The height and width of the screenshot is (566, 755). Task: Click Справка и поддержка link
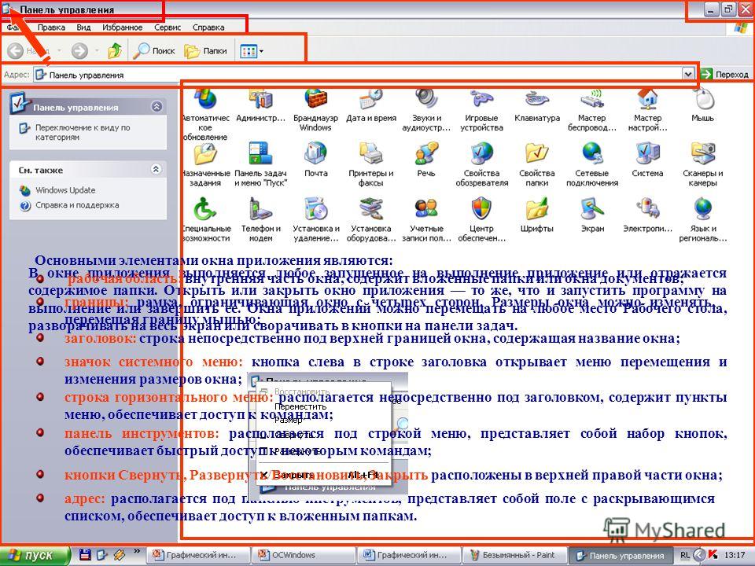(x=77, y=205)
